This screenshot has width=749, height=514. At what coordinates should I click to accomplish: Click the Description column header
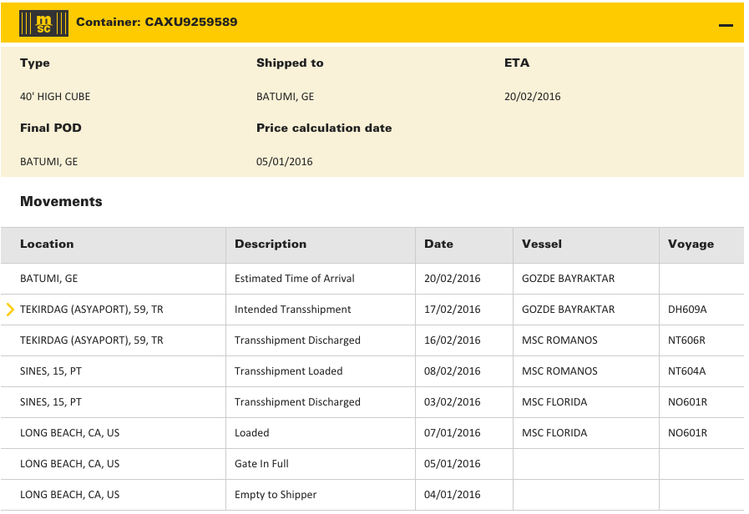[x=271, y=244]
